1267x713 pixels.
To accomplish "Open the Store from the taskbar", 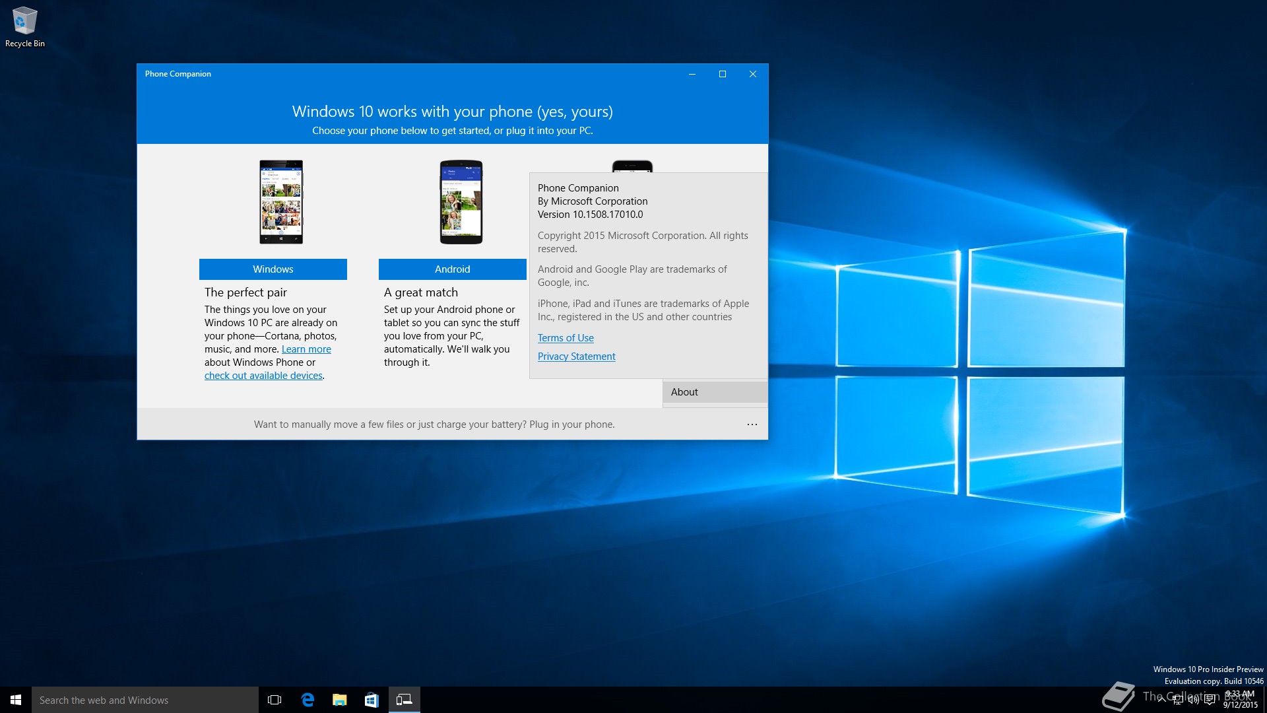I will point(372,700).
